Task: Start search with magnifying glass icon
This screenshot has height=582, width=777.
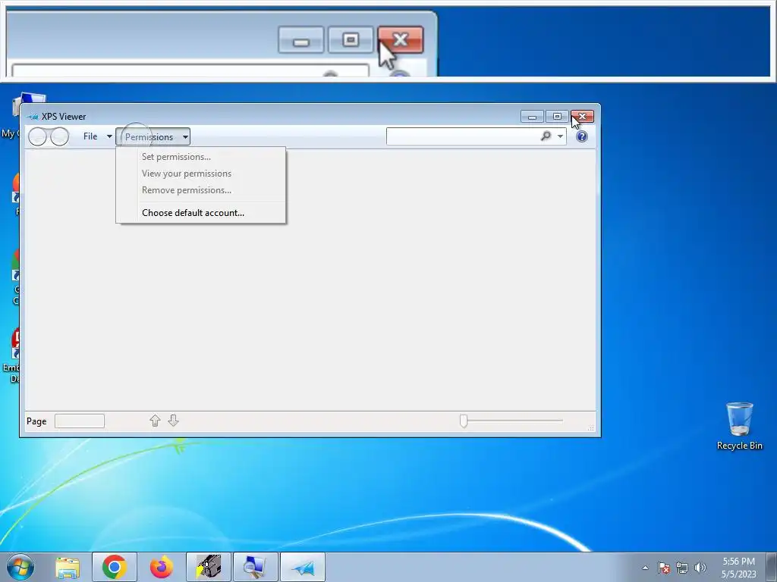Action: 546,136
